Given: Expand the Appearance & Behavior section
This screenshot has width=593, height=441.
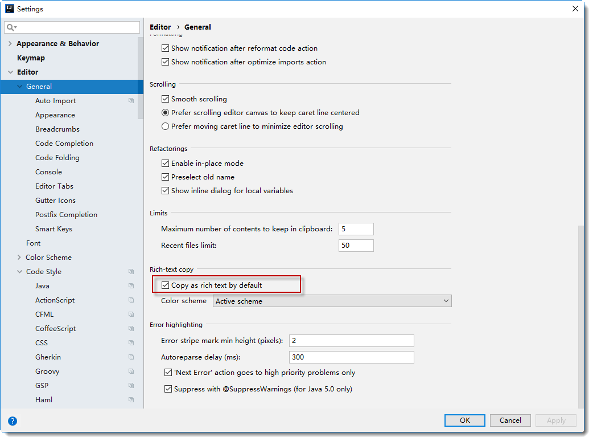Looking at the screenshot, I should pyautogui.click(x=10, y=44).
